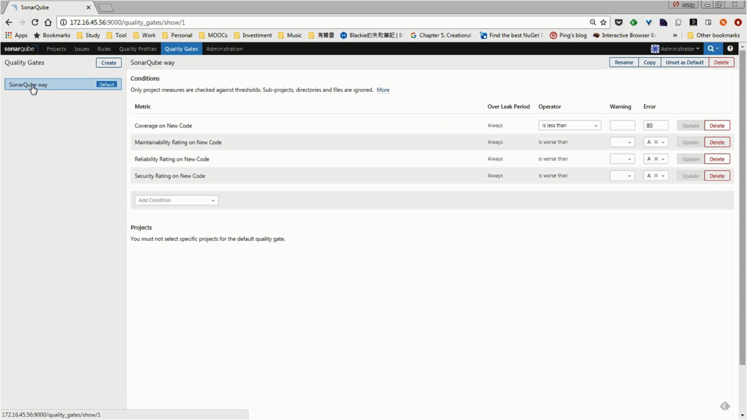Focus the Coverage warning input field
This screenshot has width=747, height=420.
pyautogui.click(x=622, y=126)
